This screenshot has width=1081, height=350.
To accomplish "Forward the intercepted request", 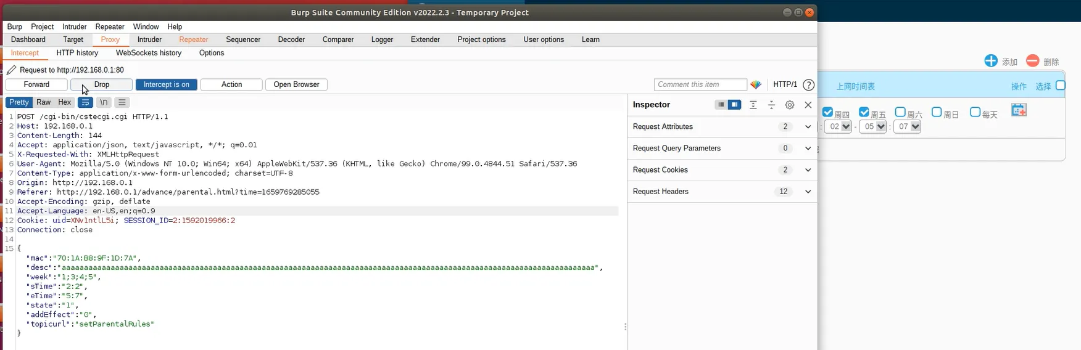I will 36,84.
